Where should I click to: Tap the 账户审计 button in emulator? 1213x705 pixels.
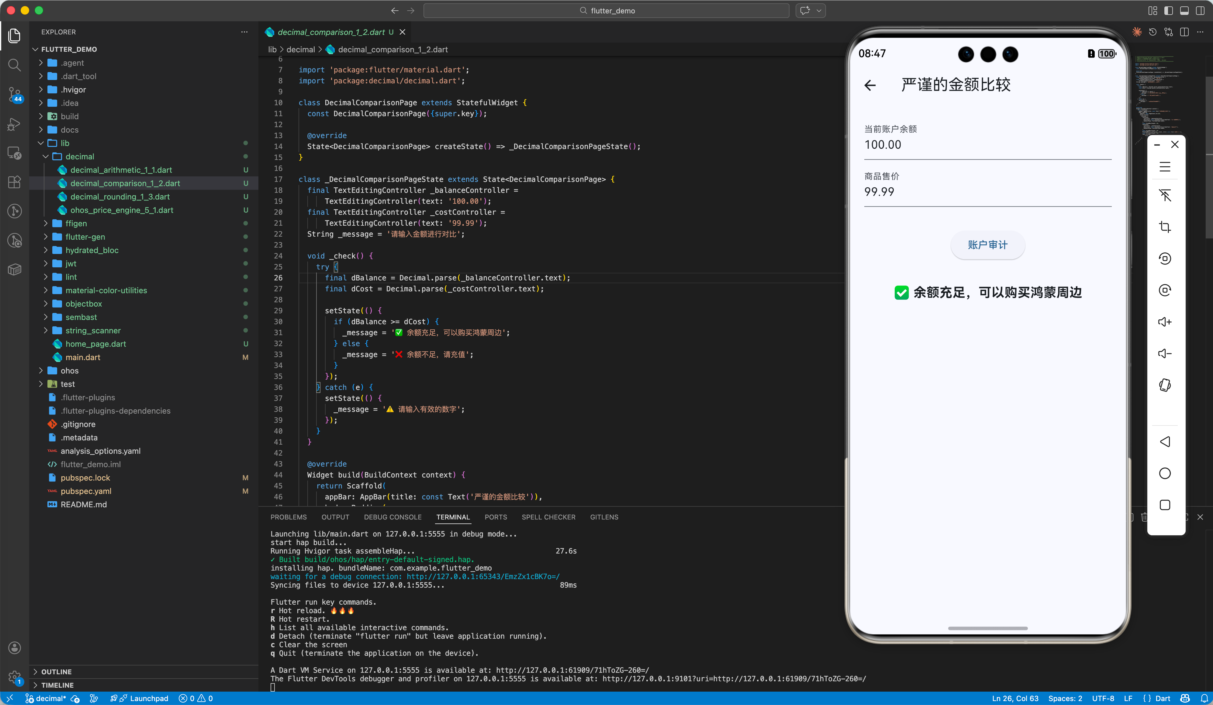click(987, 245)
